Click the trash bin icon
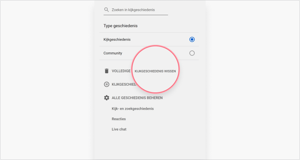This screenshot has width=300, height=160. point(106,71)
